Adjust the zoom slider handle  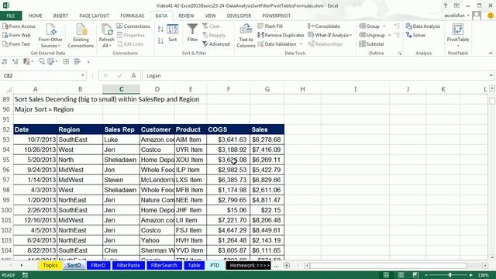tap(450, 275)
